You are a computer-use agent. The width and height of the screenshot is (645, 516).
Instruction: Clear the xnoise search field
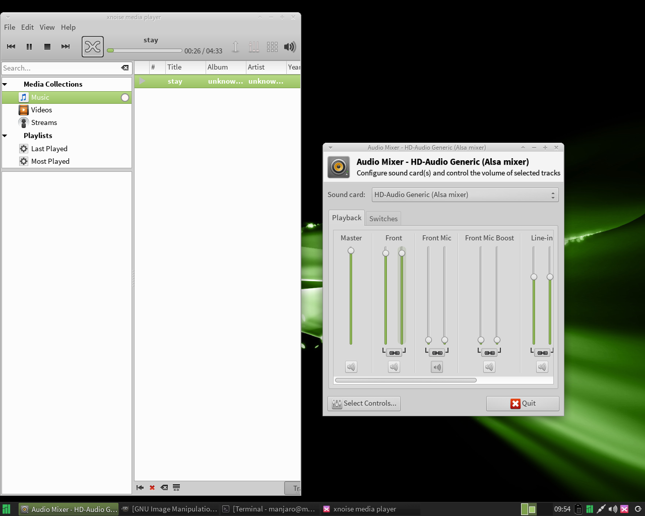(125, 68)
